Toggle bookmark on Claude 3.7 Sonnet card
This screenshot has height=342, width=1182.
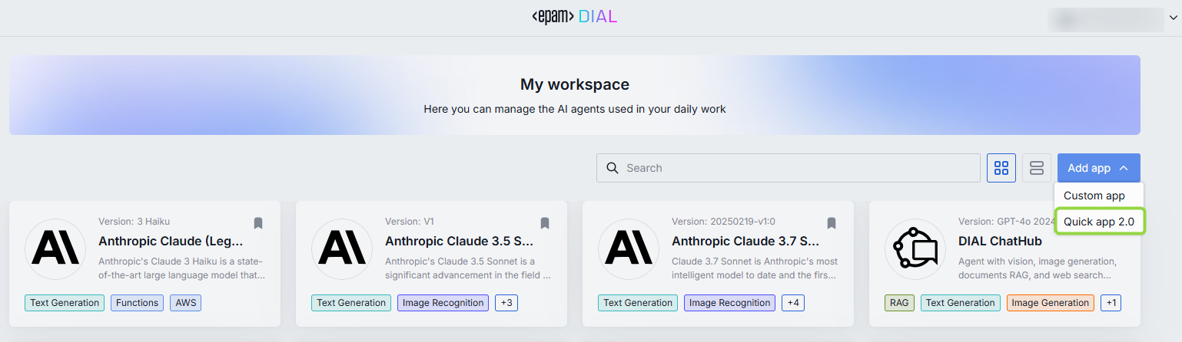tap(832, 223)
